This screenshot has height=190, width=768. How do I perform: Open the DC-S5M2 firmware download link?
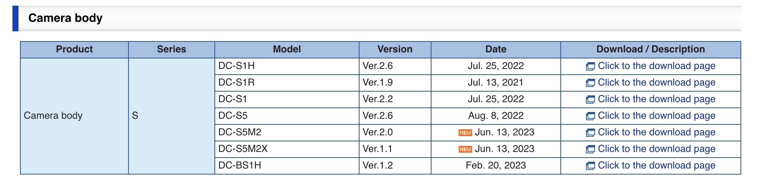(656, 132)
